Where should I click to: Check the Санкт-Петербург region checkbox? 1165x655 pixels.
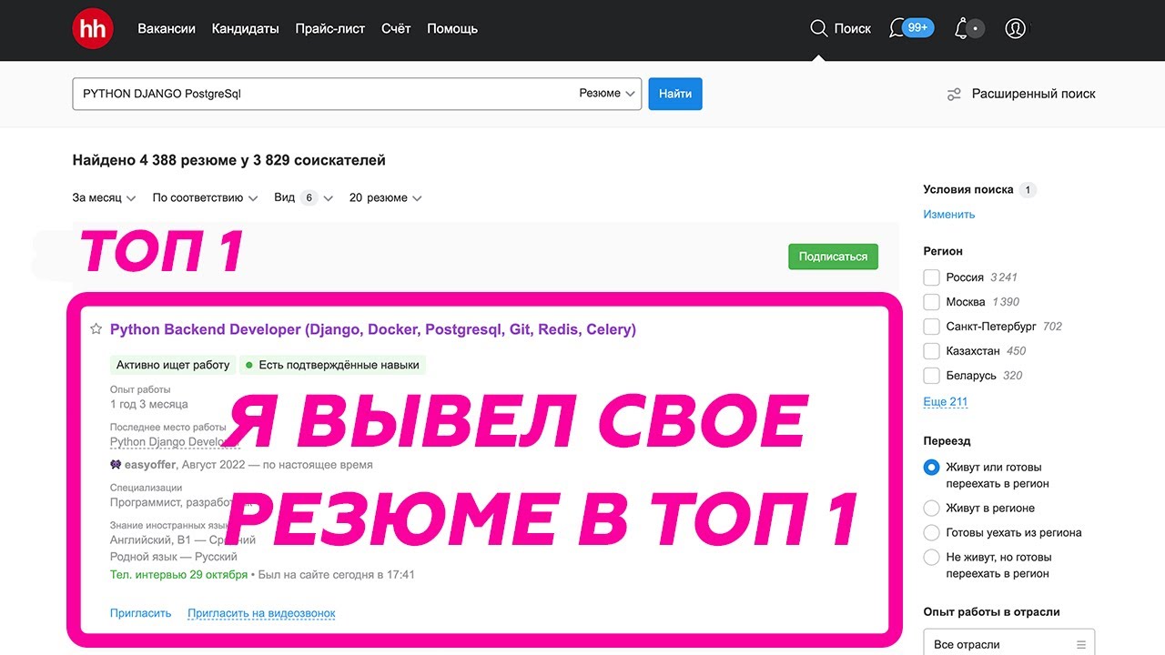click(931, 327)
